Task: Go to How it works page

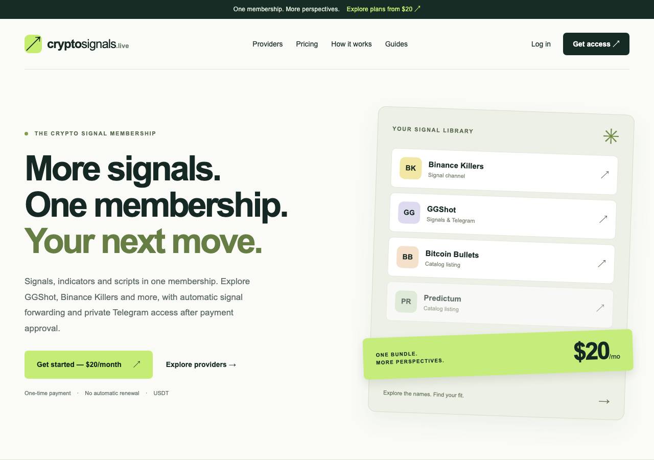Action: tap(352, 44)
